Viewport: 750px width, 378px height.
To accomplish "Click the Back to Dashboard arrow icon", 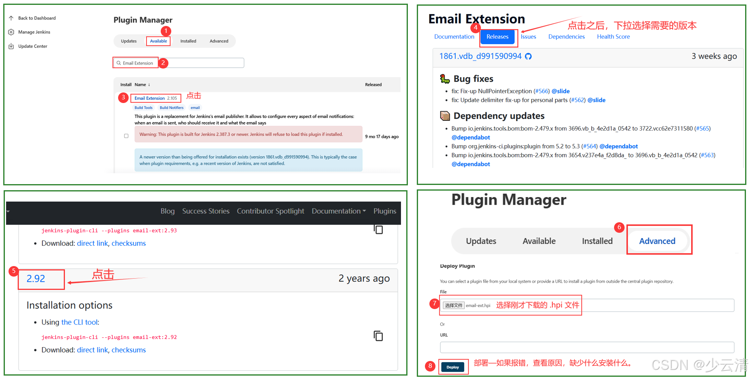I will 11,18.
